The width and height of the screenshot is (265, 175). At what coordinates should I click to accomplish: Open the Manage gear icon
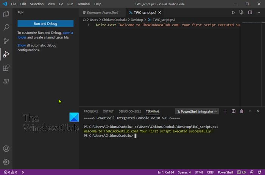click(6, 162)
